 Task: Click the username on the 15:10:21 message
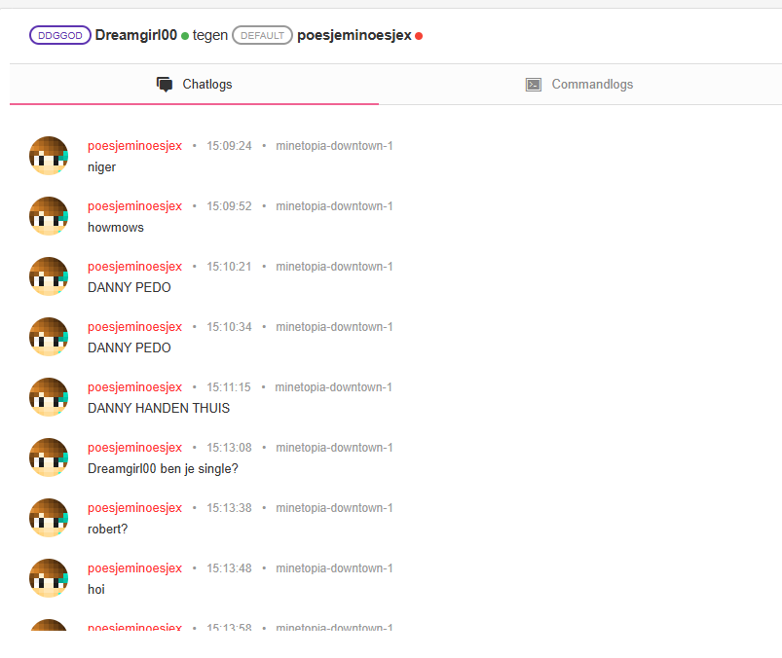pos(134,267)
